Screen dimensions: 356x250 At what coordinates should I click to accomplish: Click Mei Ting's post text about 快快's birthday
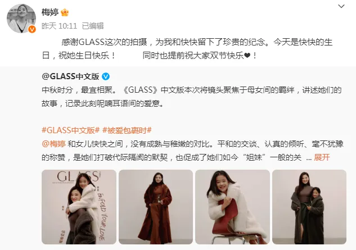pos(187,49)
